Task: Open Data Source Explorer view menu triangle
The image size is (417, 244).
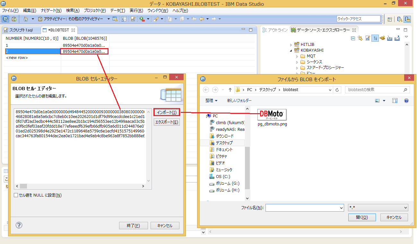Action: pos(406,37)
